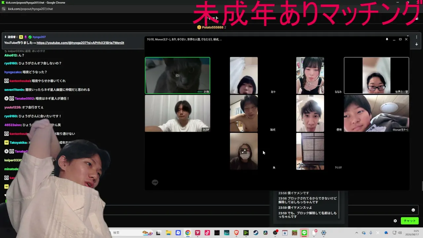Image resolution: width=423 pixels, height=238 pixels.
Task: Open the TikTok taskbar icon
Action: pyautogui.click(x=207, y=233)
